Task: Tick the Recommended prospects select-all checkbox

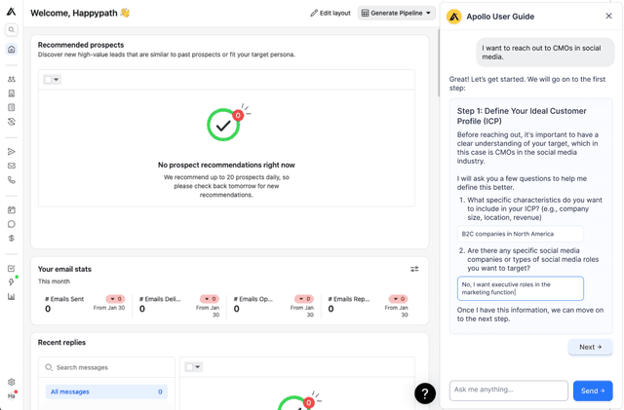Action: pyautogui.click(x=48, y=80)
